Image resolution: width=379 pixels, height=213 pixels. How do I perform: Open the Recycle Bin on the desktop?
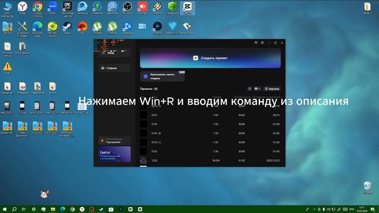click(x=367, y=188)
